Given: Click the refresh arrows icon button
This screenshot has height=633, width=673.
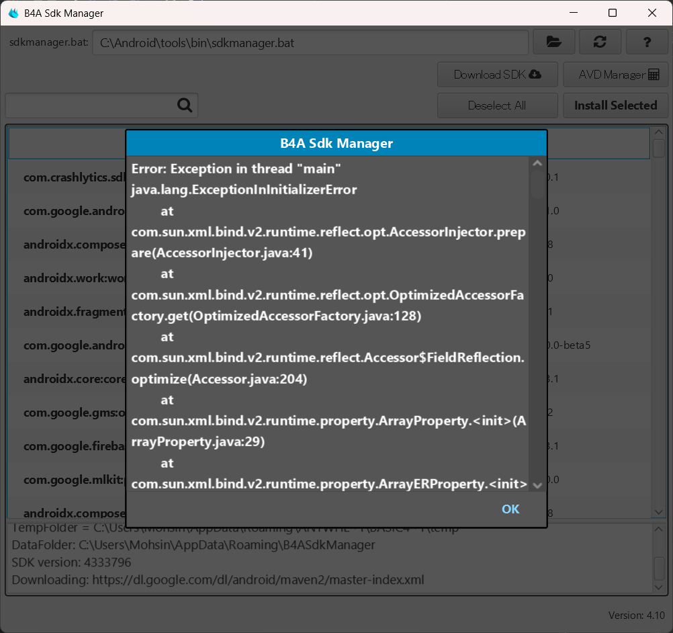Looking at the screenshot, I should coord(600,42).
